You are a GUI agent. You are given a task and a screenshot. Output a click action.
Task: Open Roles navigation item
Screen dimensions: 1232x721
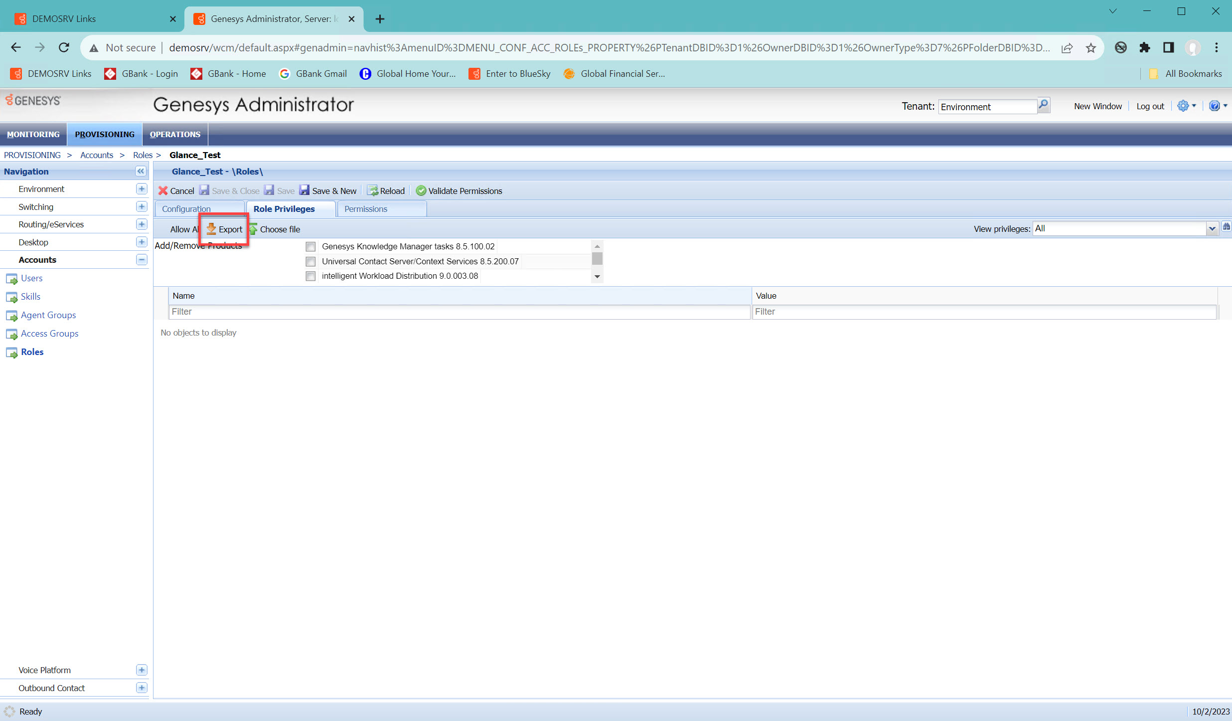click(32, 352)
